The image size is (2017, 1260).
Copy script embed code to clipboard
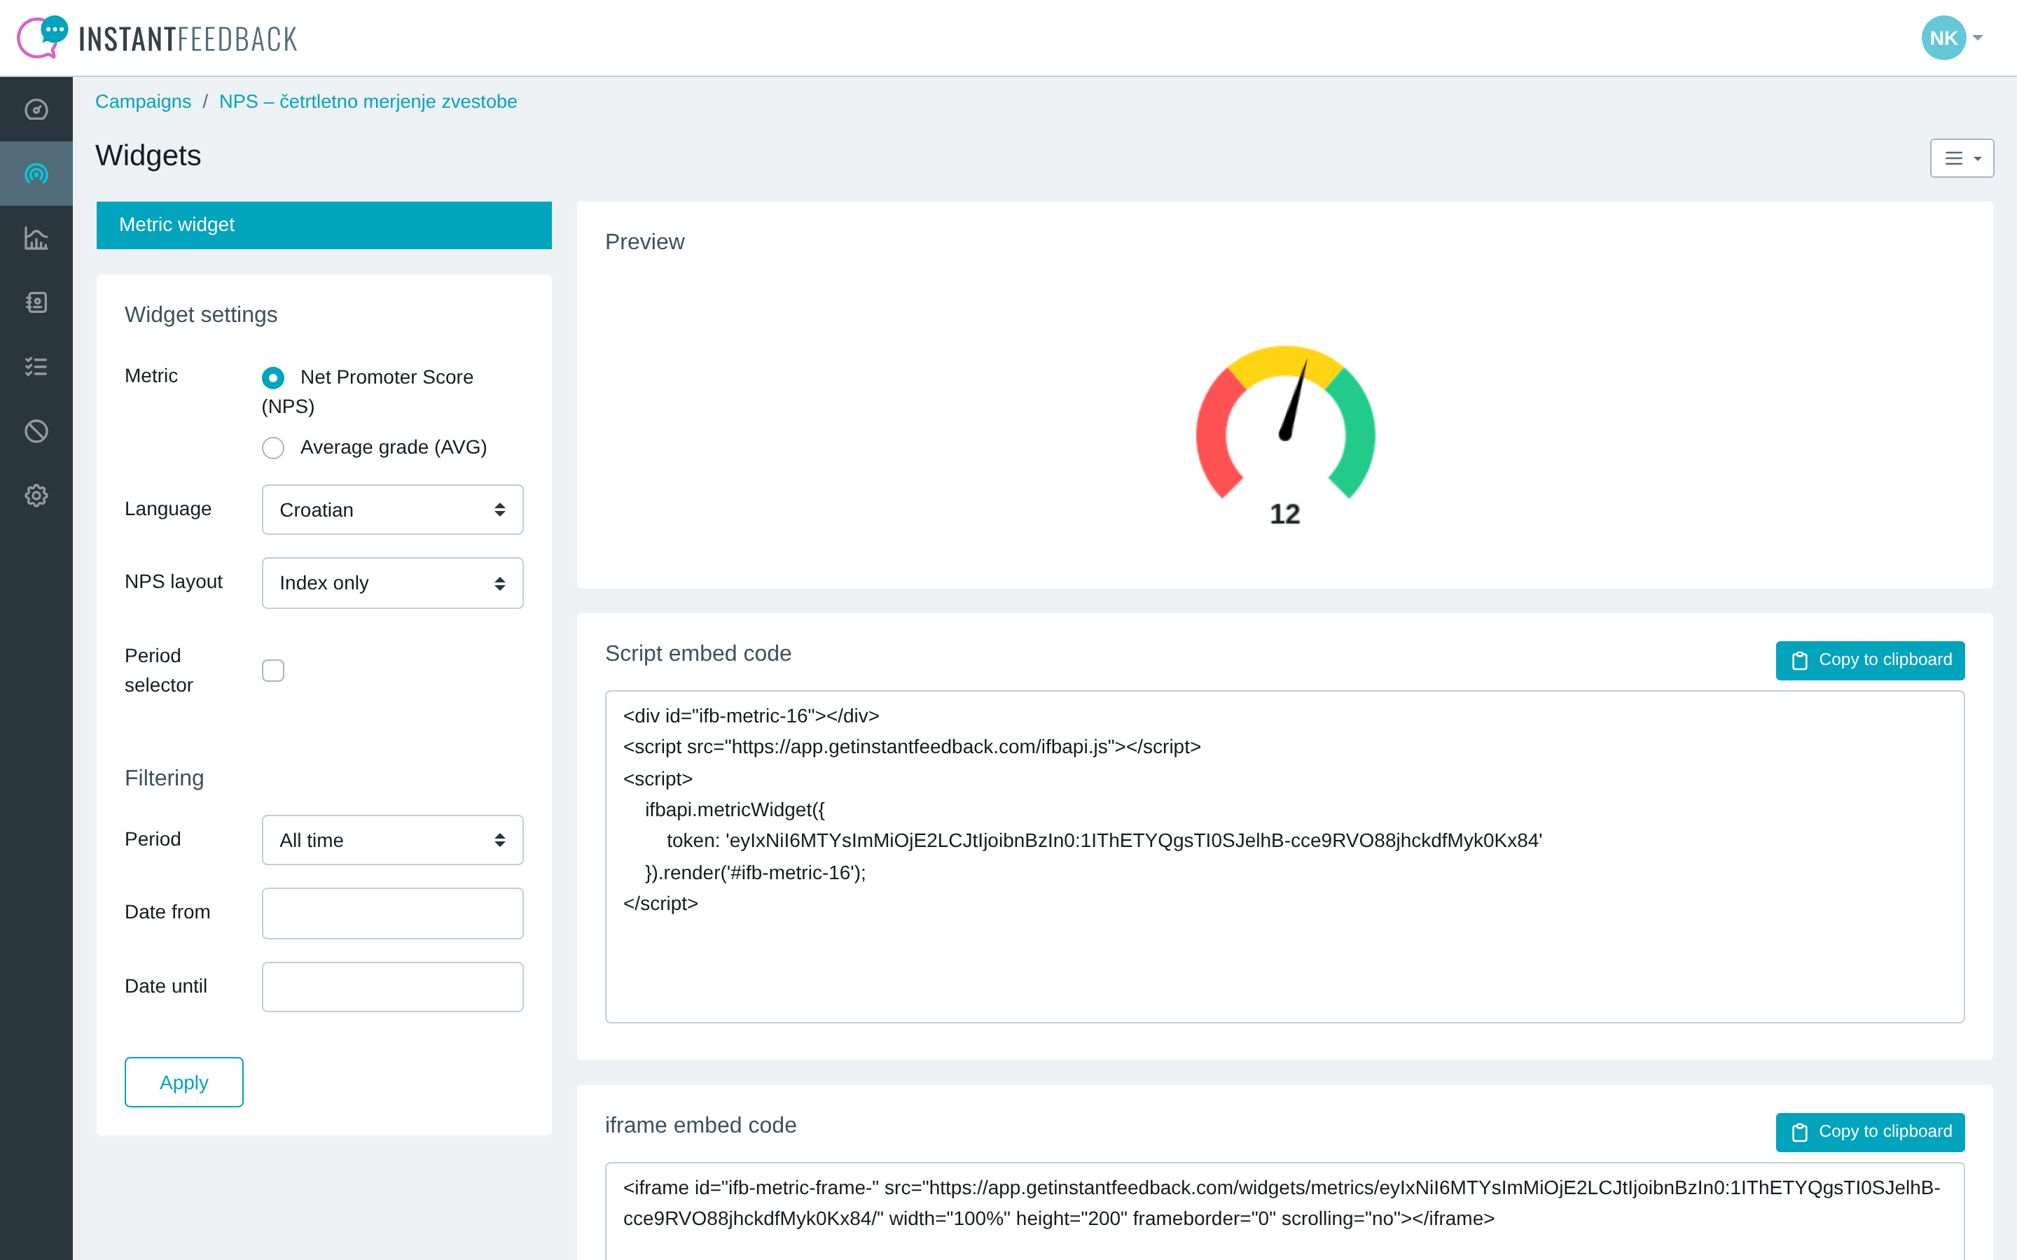pos(1871,660)
